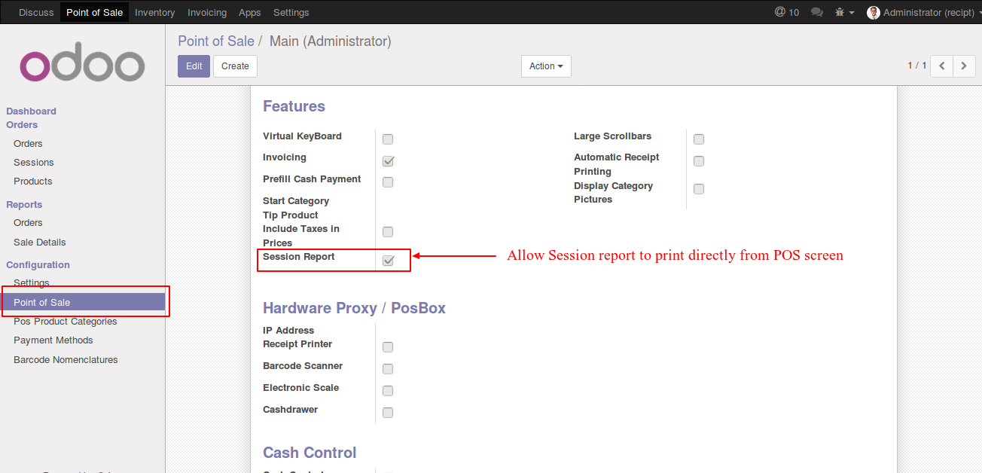
Task: Toggle the Cashdrawer checkbox
Action: pyautogui.click(x=388, y=413)
